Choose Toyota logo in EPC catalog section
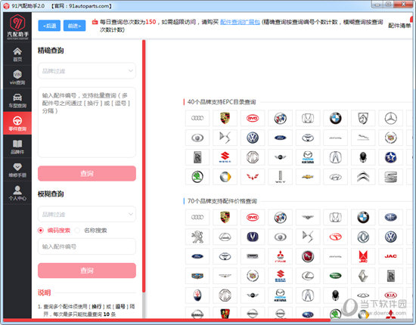 [308, 138]
